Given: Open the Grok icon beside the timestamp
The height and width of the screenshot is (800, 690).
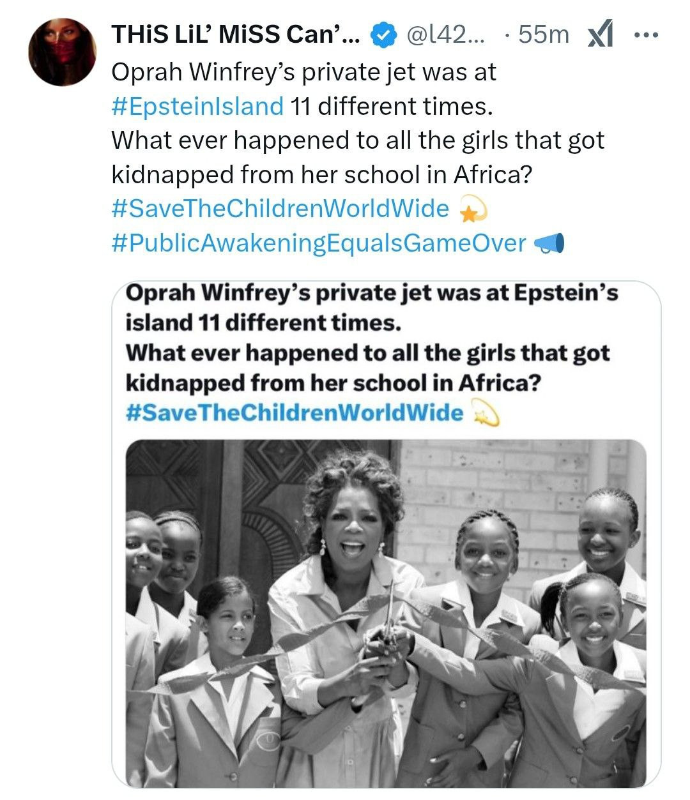Looking at the screenshot, I should coord(599,35).
